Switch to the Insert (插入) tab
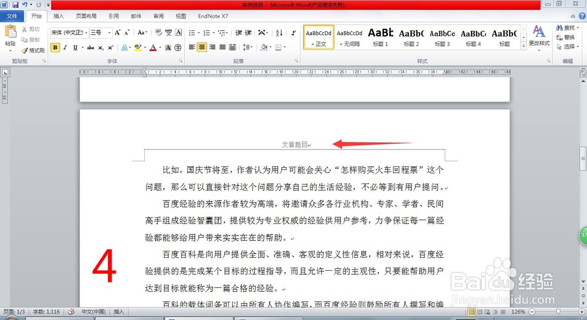 58,16
